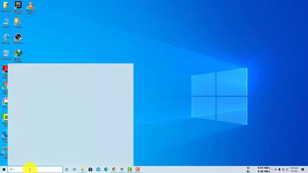Image resolution: width=308 pixels, height=173 pixels.
Task: Open the network tray icon
Action: 283,170
